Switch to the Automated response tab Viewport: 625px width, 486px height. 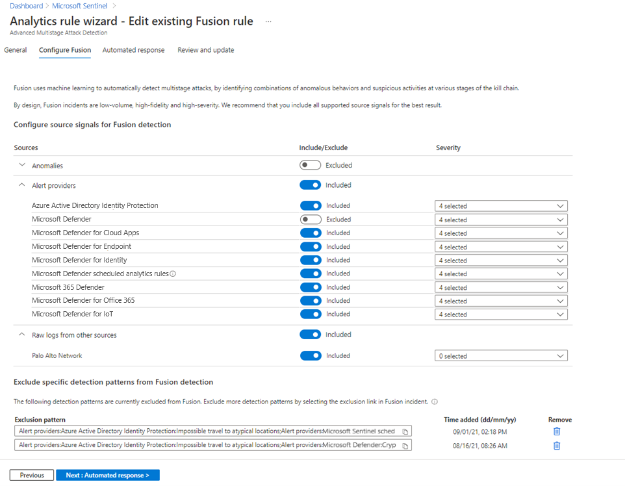coord(133,50)
